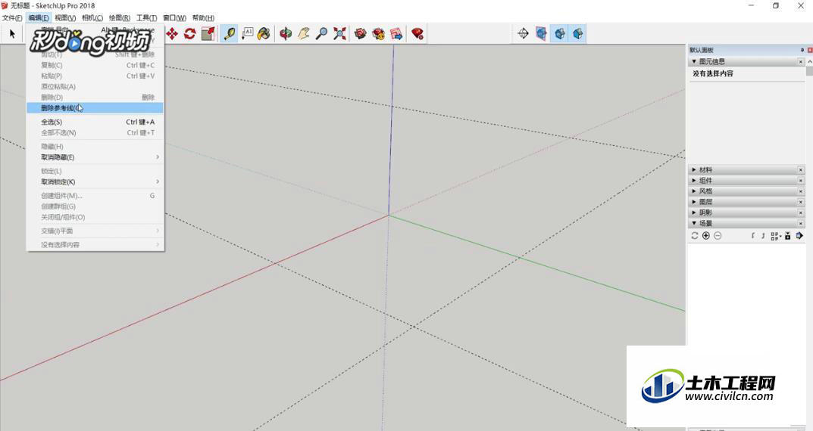This screenshot has height=431, width=813.
Task: Close the 图层 panel with its x
Action: 801,202
